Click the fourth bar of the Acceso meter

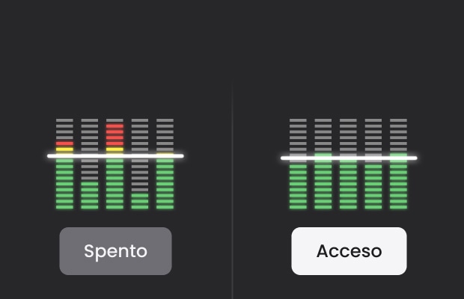373,164
